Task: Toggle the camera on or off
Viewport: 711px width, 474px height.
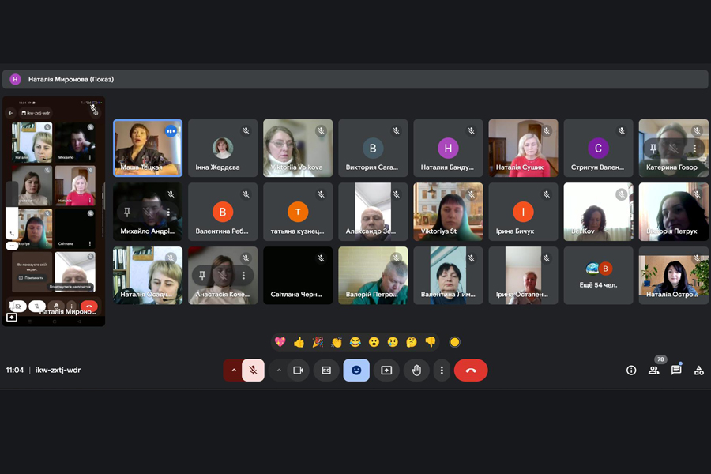Action: click(298, 371)
